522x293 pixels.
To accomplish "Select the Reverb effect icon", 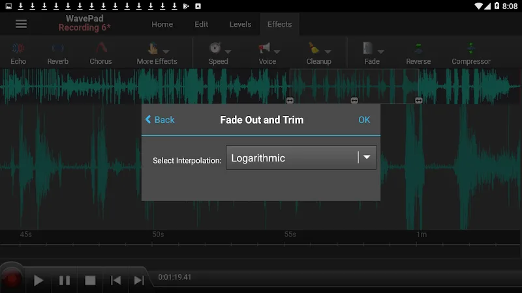I will point(57,51).
